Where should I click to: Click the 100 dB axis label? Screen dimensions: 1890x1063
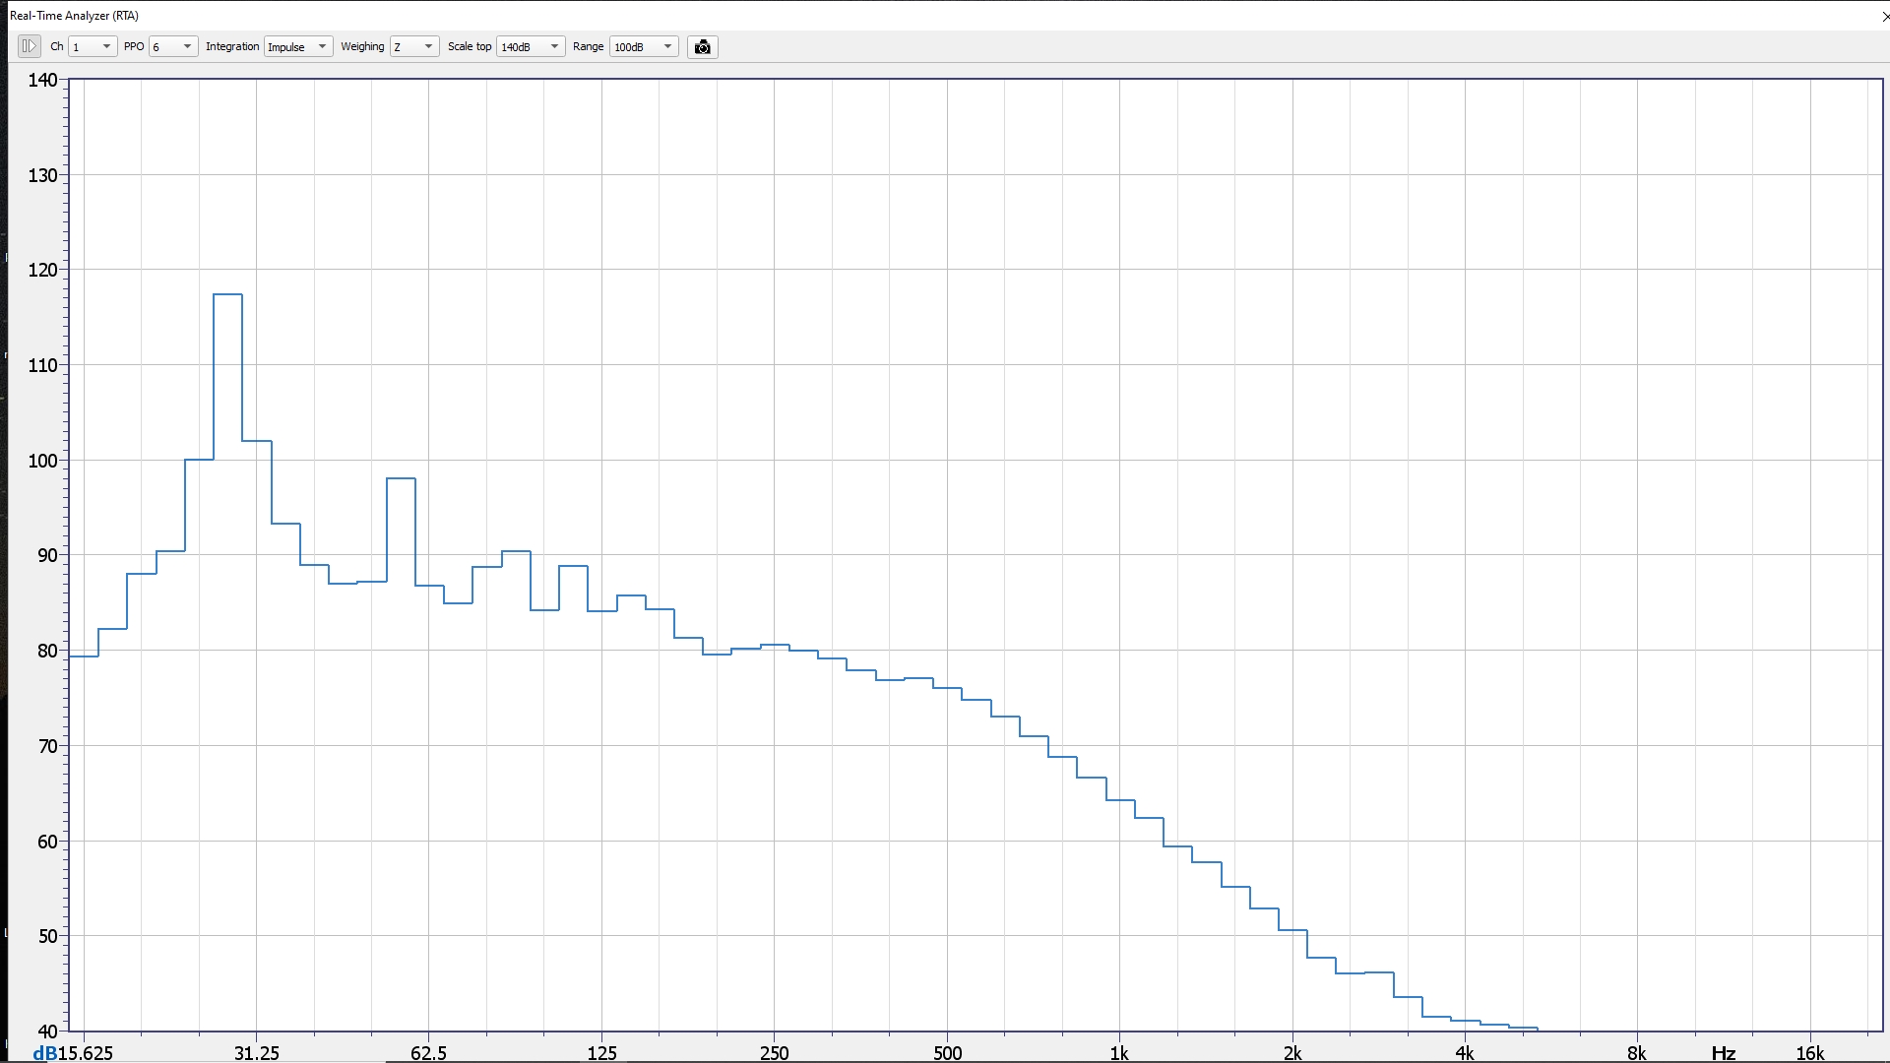coord(43,461)
